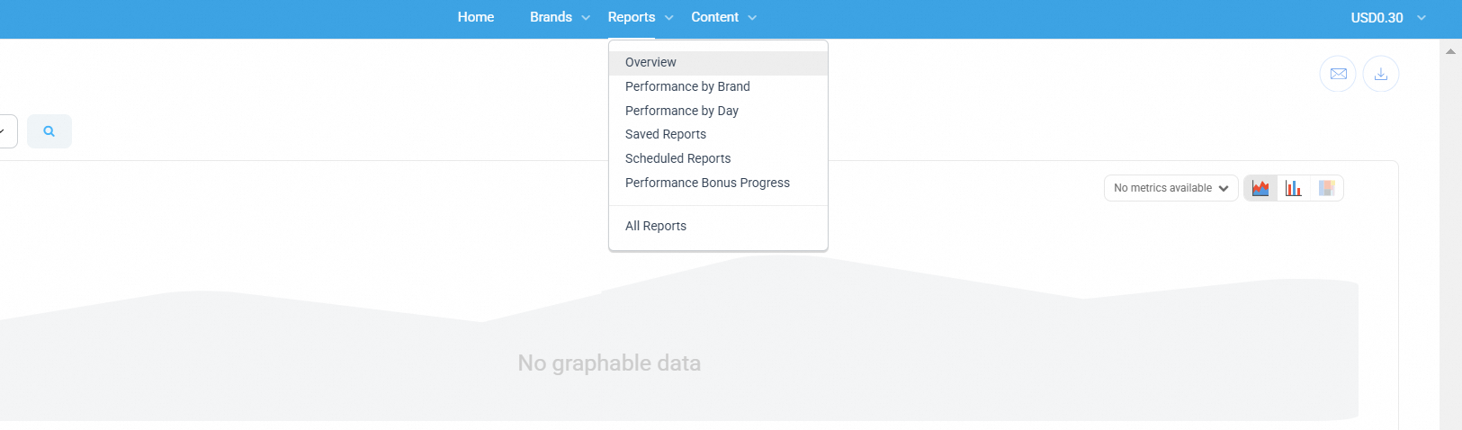Expand the Brands menu
The width and height of the screenshot is (1462, 430).
click(x=560, y=17)
